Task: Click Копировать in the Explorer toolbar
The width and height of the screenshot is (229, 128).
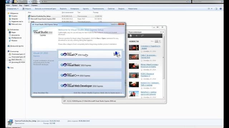Action: tap(75, 9)
